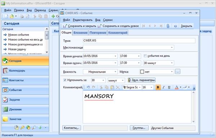Open the Комментарий tab
The width and height of the screenshot is (216, 138).
(x=118, y=33)
